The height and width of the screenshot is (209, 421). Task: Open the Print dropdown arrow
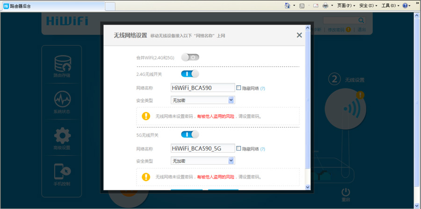pos(332,6)
